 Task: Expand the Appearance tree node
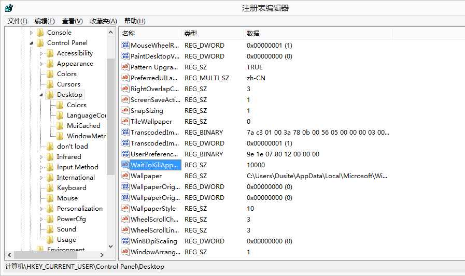click(41, 64)
